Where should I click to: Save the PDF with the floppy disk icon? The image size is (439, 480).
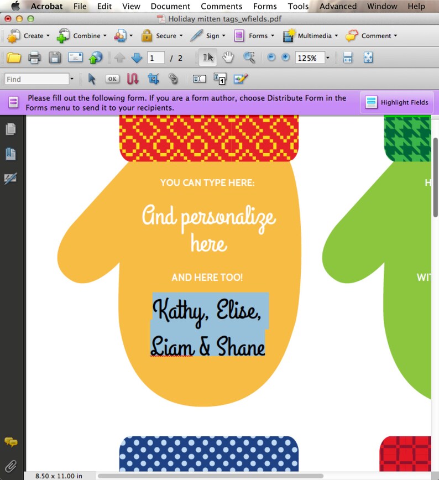pyautogui.click(x=55, y=58)
